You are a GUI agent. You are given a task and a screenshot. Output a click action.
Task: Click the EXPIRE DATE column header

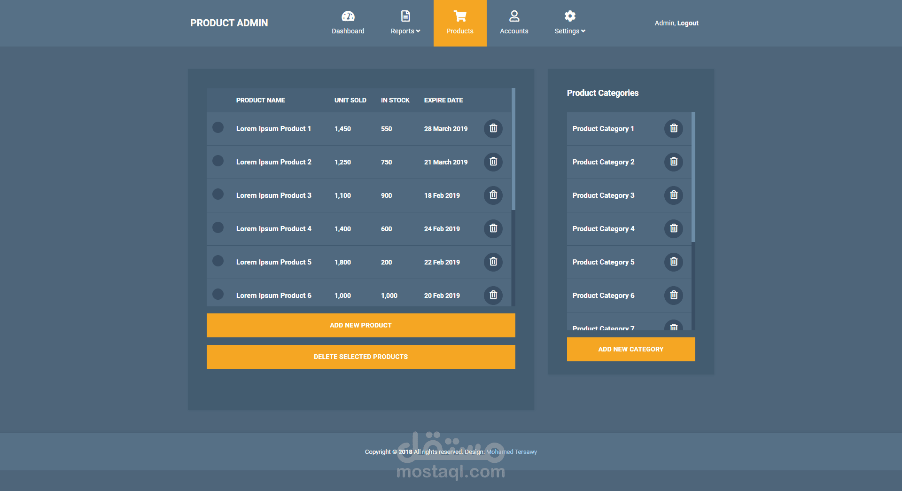tap(443, 100)
